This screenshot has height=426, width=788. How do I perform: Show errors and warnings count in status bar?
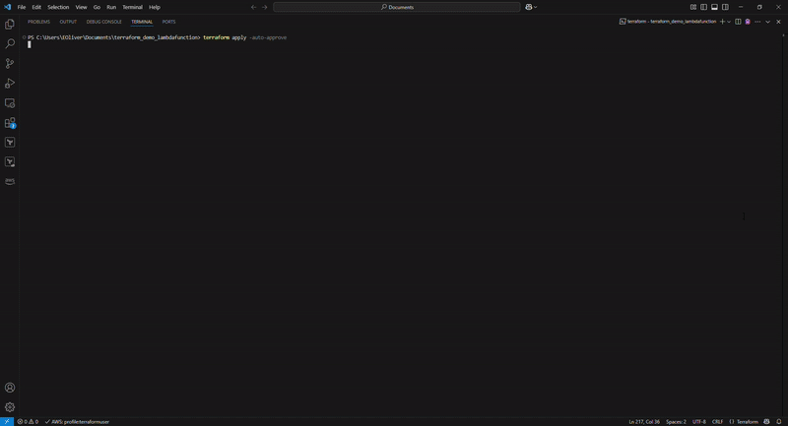click(x=28, y=421)
